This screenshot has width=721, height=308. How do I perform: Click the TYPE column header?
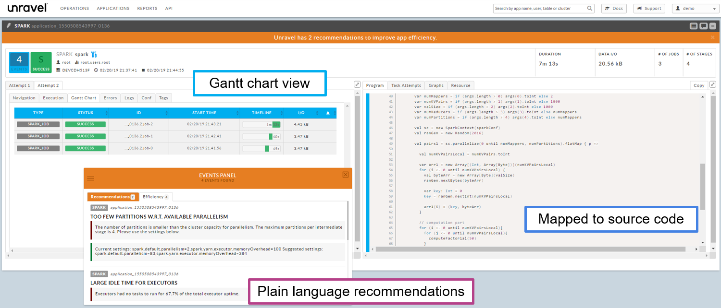pyautogui.click(x=38, y=113)
